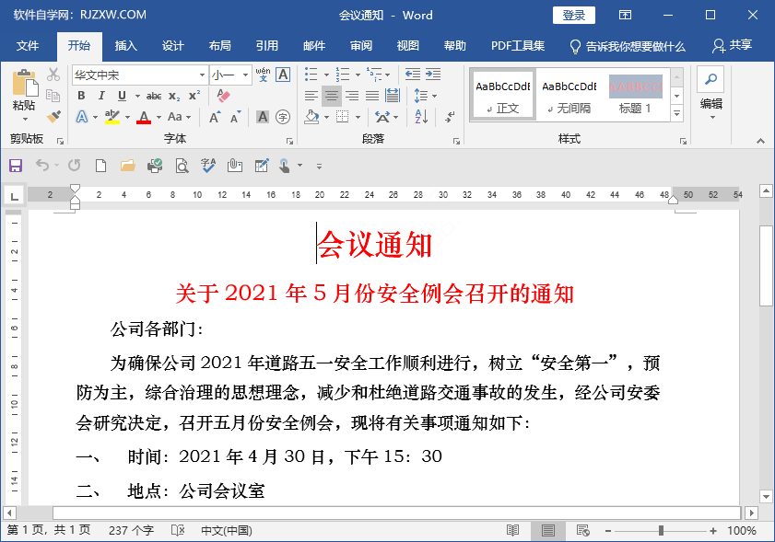This screenshot has height=542, width=775.
Task: Toggle bold formatting
Action: (81, 96)
